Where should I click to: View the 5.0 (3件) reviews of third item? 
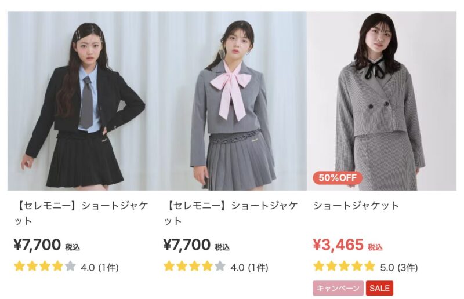click(399, 268)
